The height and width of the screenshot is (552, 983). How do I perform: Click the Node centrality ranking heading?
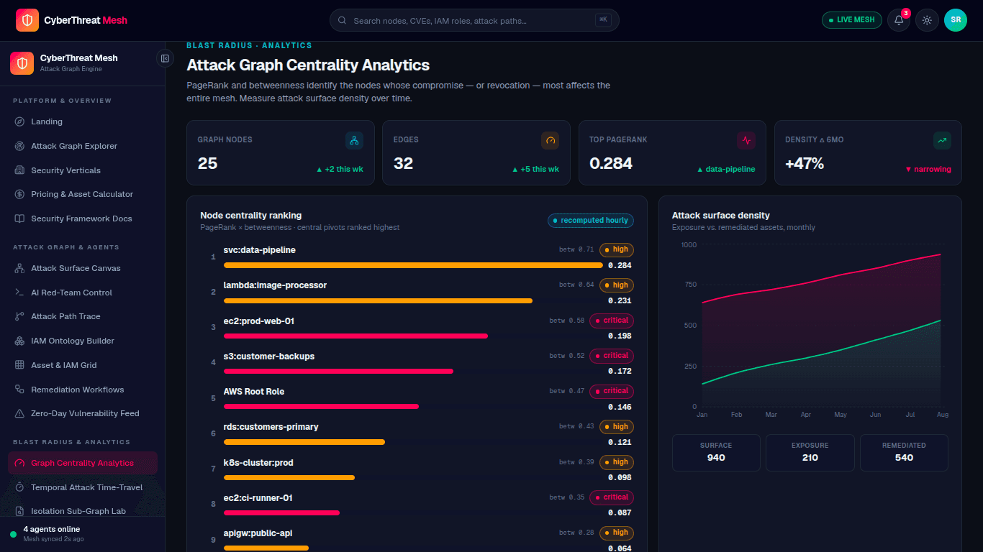[x=251, y=216]
